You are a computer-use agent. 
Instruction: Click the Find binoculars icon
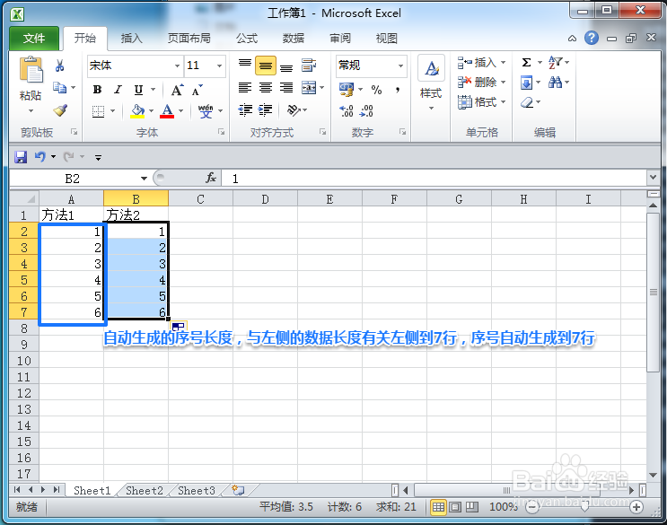[x=555, y=82]
